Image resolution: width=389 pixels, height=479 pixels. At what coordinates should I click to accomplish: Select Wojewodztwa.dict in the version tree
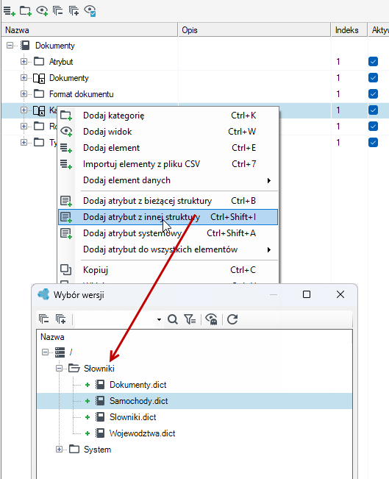tap(142, 433)
